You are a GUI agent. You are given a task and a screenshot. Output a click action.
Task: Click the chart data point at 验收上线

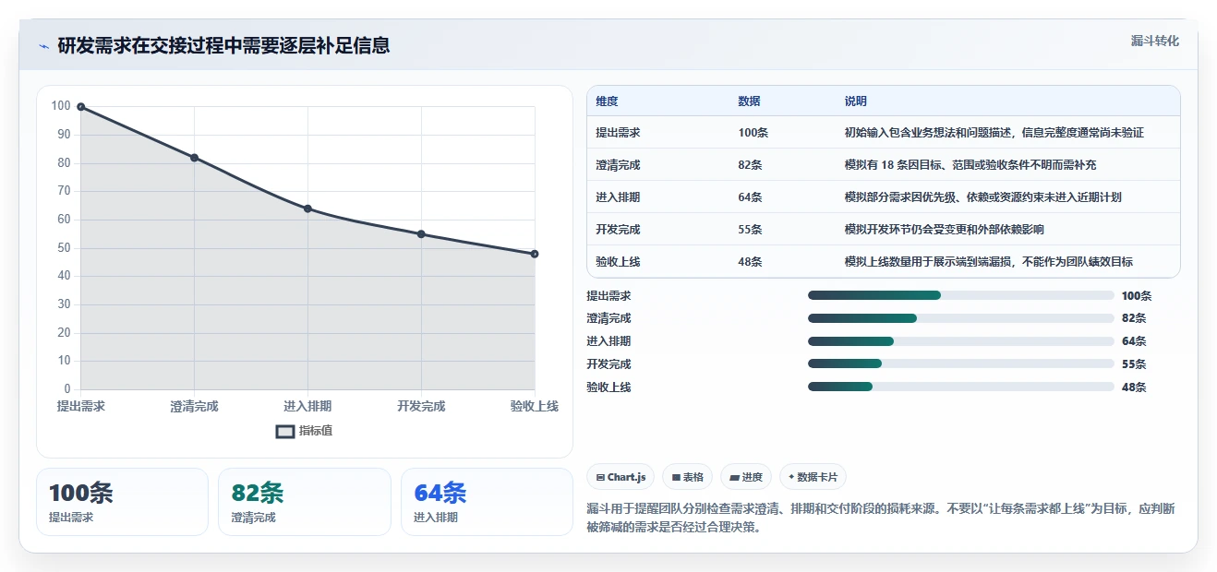pos(535,254)
